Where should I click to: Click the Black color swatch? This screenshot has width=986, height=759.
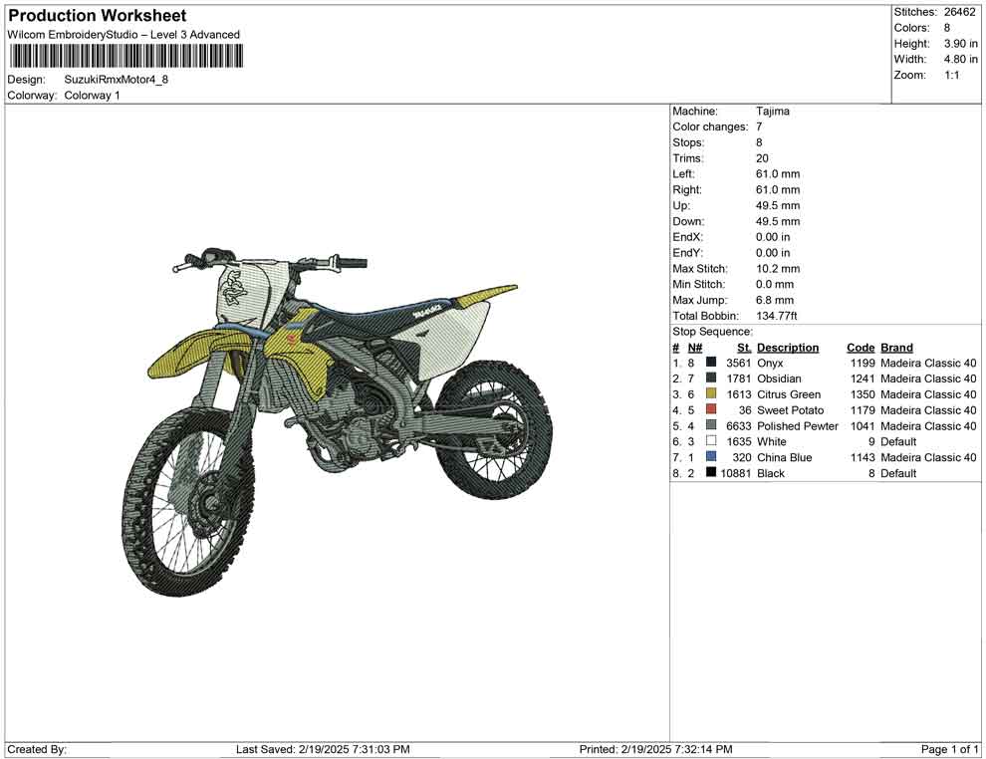pos(710,472)
